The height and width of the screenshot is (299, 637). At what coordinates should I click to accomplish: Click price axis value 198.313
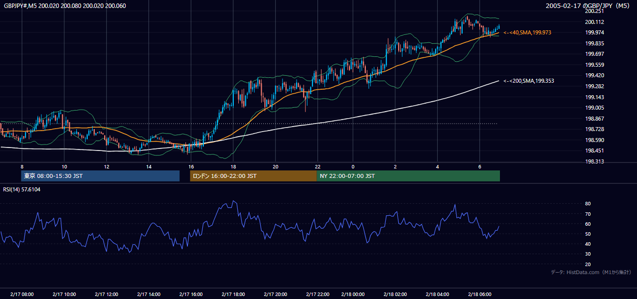click(595, 161)
